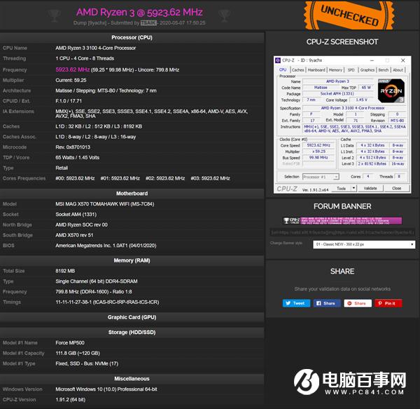420x409 pixels.
Task: Click '65 Watts / 1.45 Volts' value
Action: point(78,158)
